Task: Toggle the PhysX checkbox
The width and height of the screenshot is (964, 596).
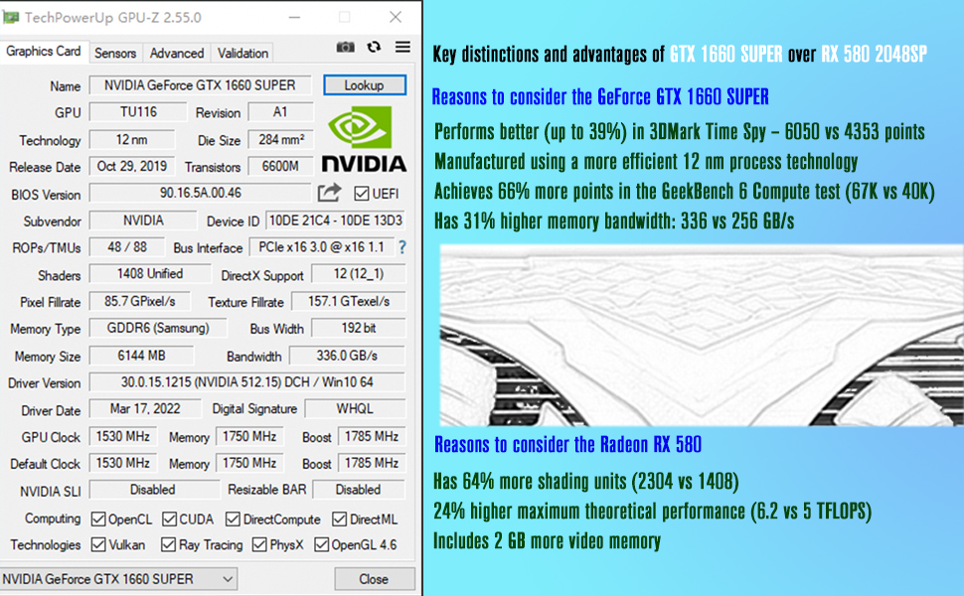Action: coord(259,544)
